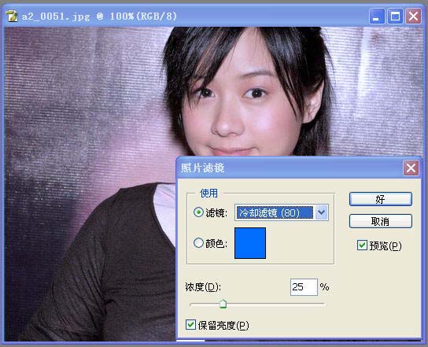Toggle the 预览 checkbox
This screenshot has width=428, height=347.
(362, 245)
